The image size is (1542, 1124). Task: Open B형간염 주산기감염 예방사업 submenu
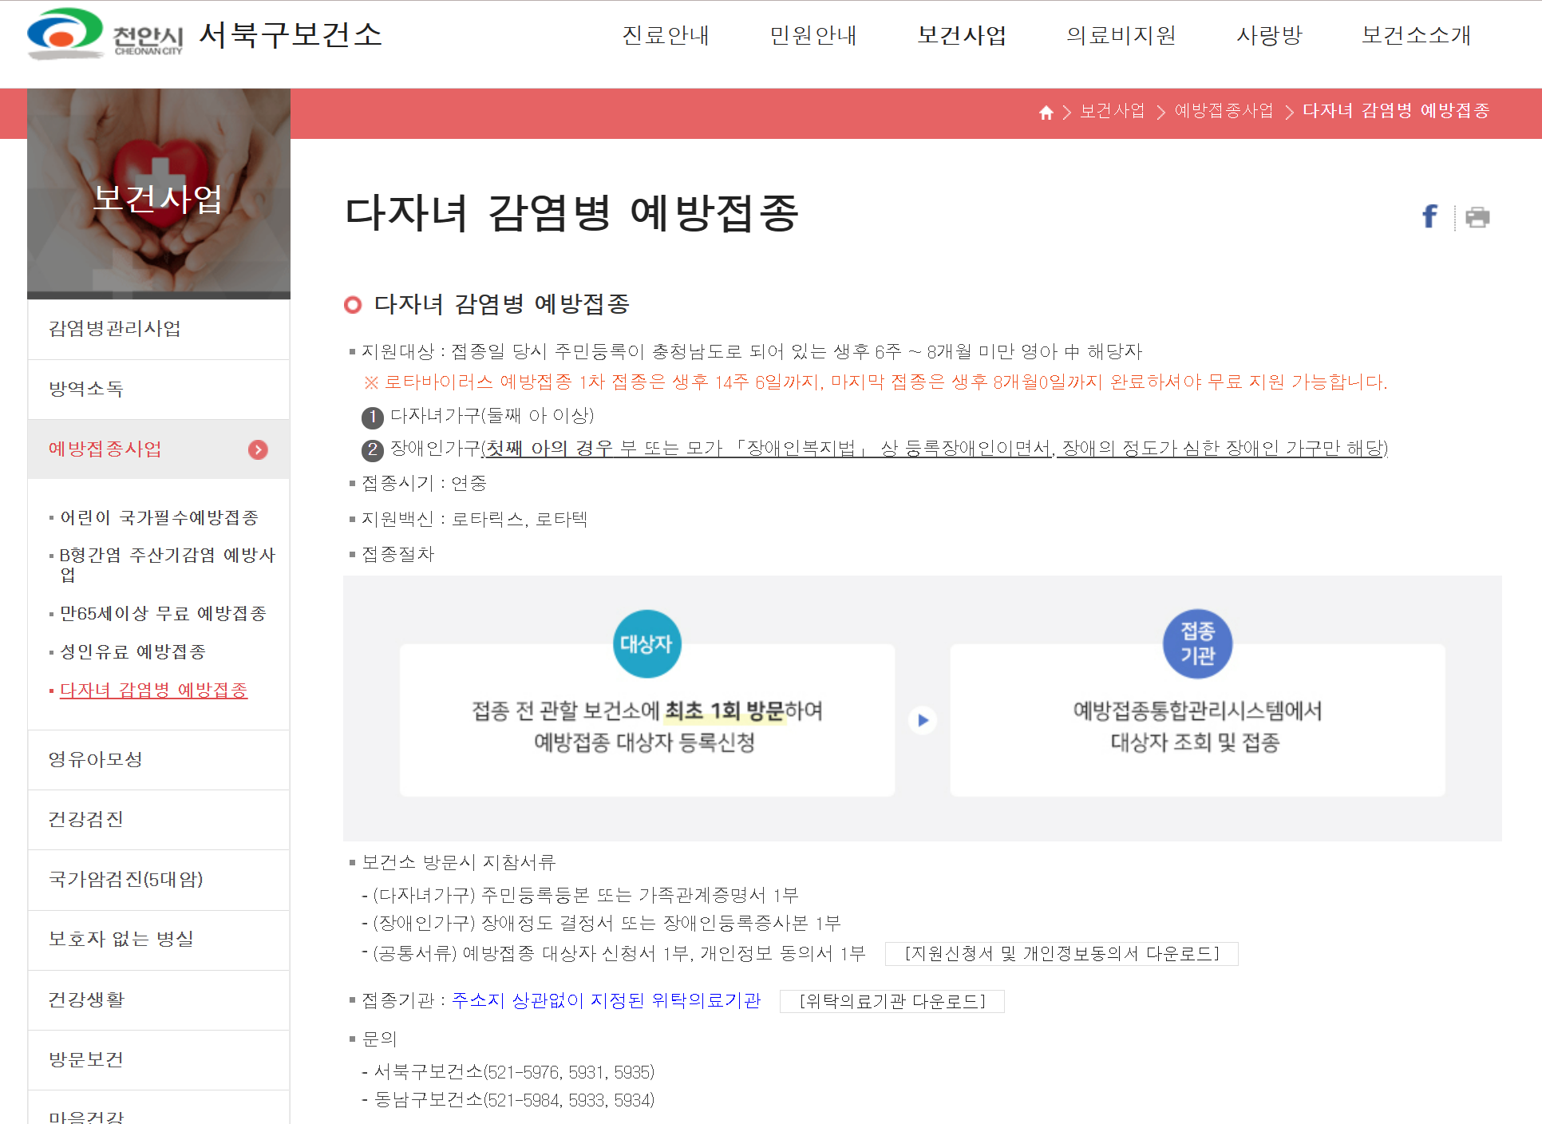pos(168,564)
